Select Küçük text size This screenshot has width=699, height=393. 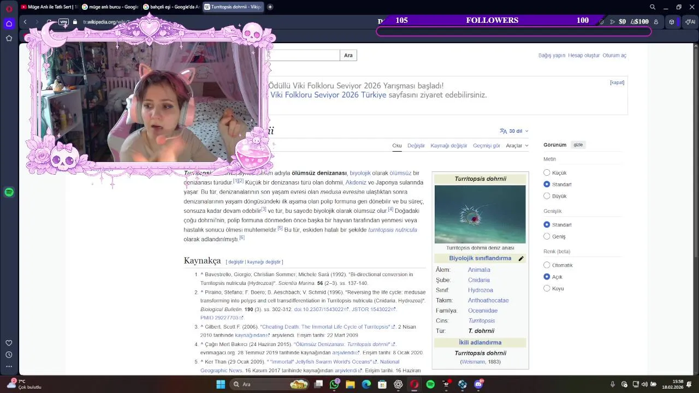[547, 172]
